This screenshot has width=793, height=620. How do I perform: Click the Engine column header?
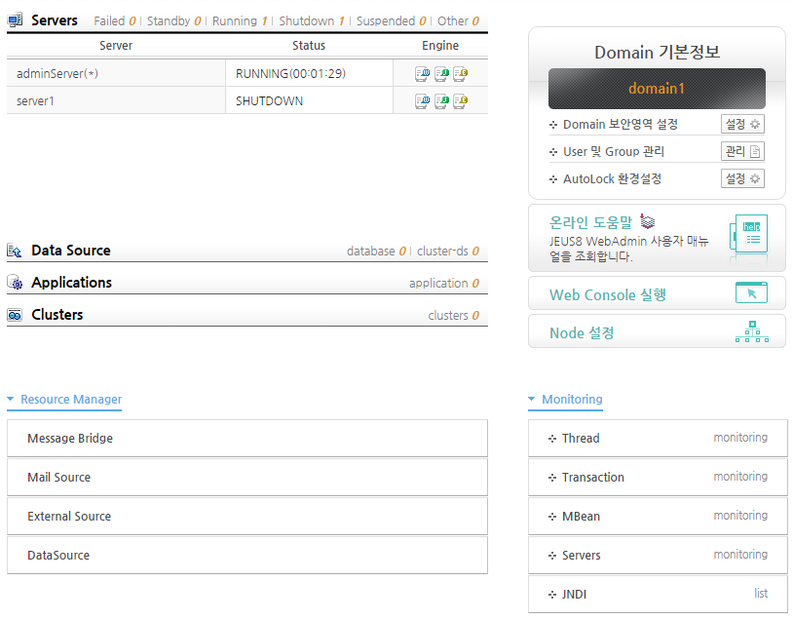pos(440,46)
